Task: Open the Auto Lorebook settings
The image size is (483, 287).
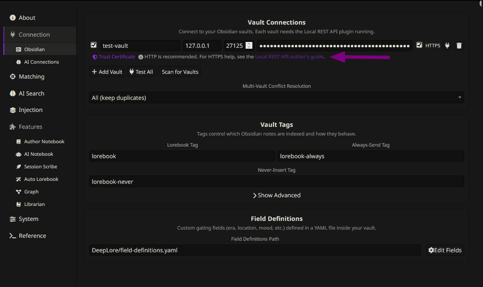Action: point(41,179)
